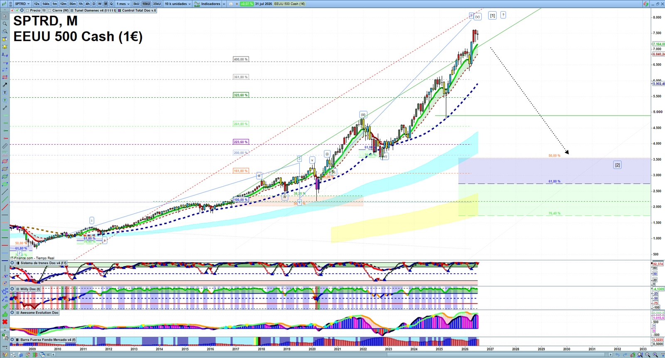Image resolution: width=665 pixels, height=358 pixels.
Task: Click the [1] wave label on chart
Action: coord(492,15)
